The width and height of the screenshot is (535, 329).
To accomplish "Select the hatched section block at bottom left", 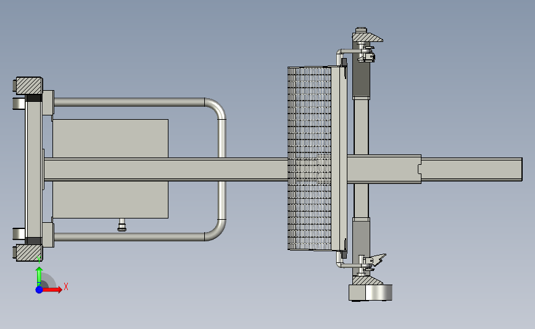I will 29,252.
